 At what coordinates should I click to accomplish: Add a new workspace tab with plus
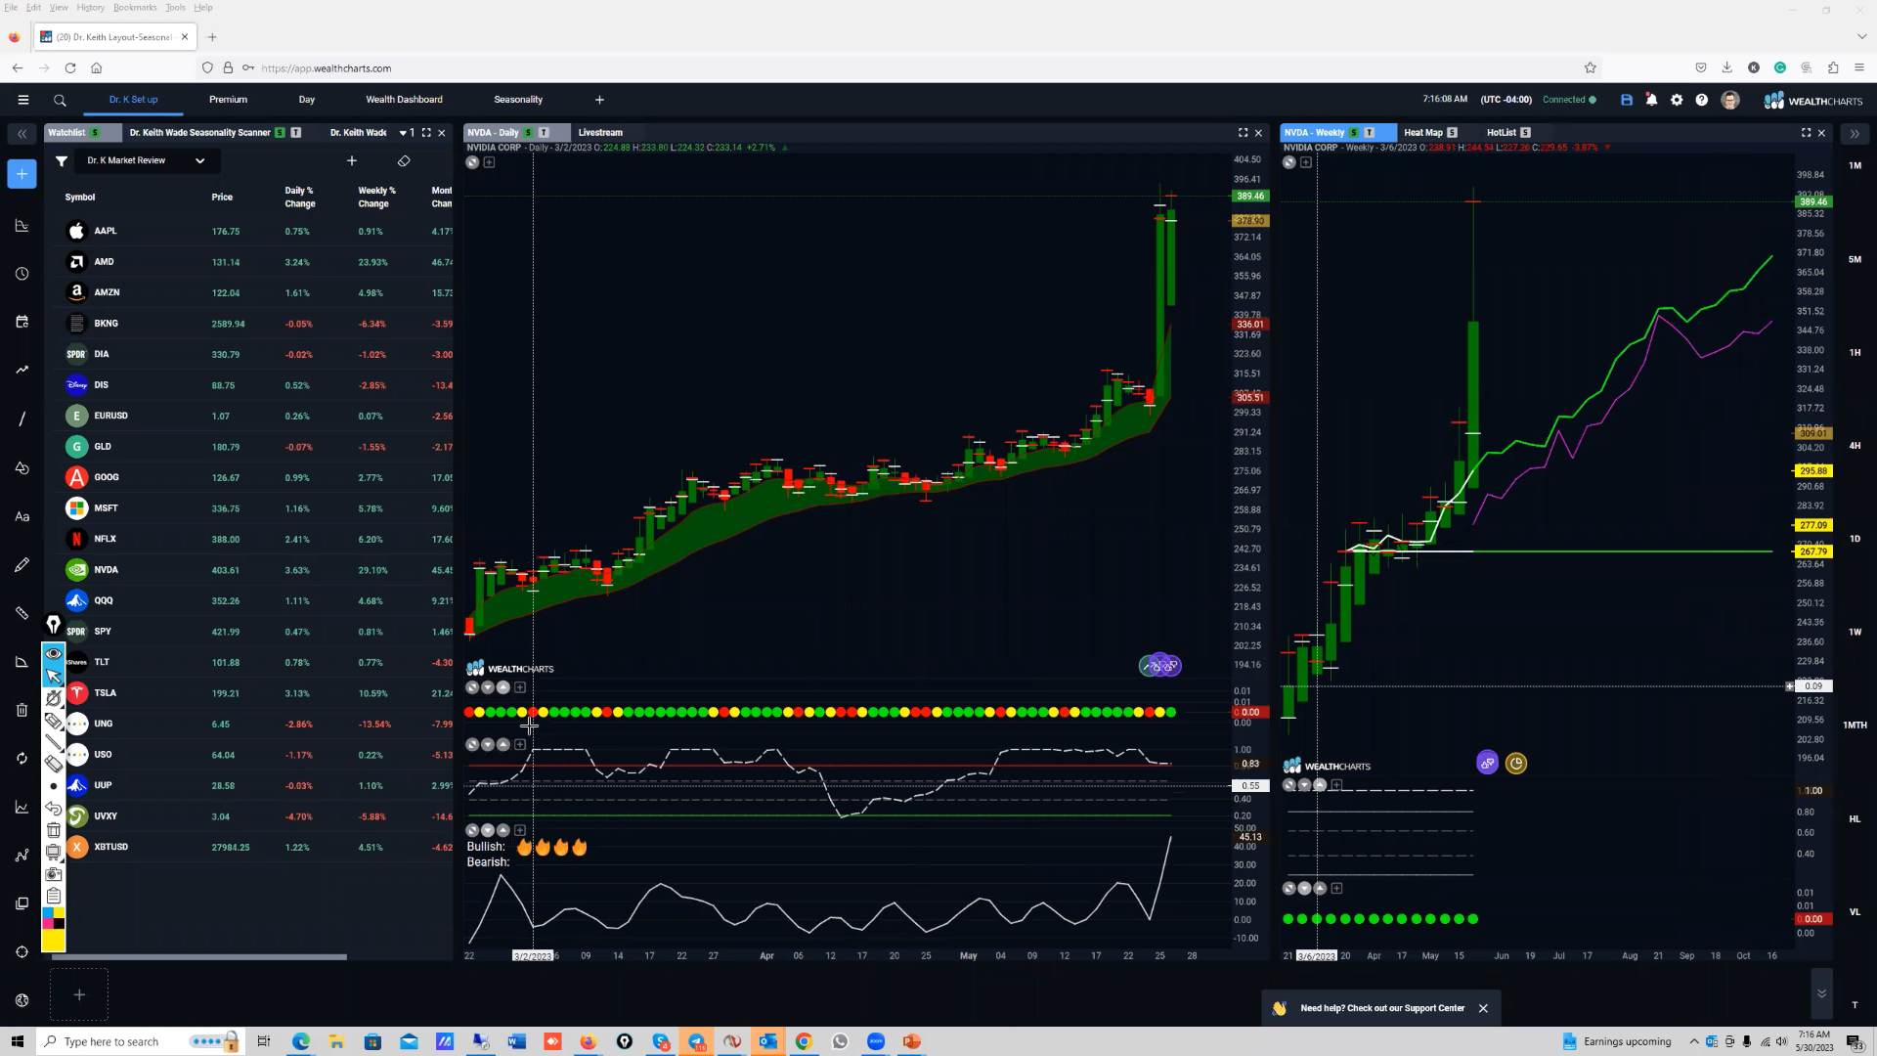tap(599, 100)
